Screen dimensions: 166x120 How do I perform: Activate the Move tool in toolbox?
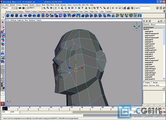click(x=3, y=35)
